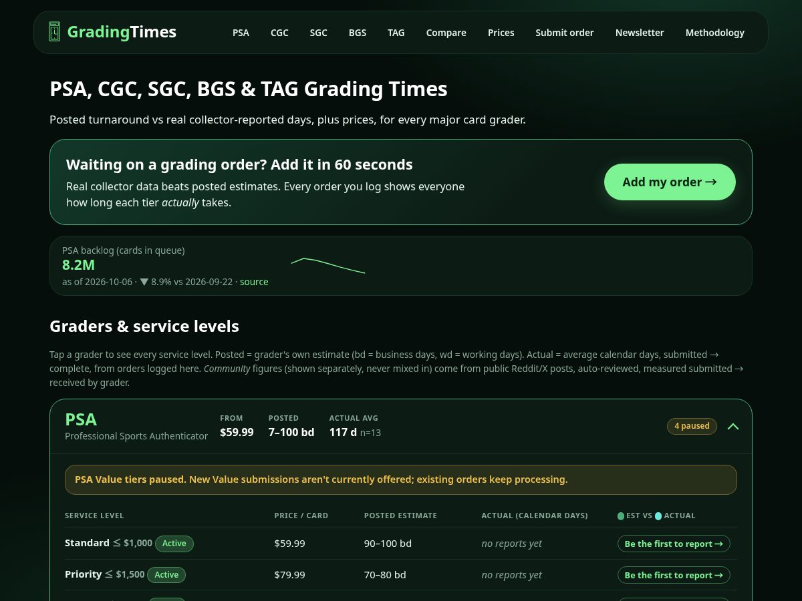Open the PSA backlog source link
This screenshot has height=601, width=802.
pyautogui.click(x=254, y=282)
